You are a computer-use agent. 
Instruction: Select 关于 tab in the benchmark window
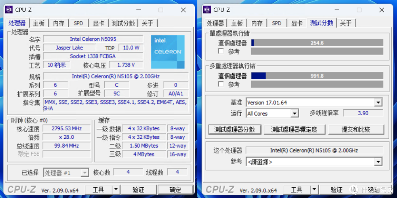tap(346, 23)
